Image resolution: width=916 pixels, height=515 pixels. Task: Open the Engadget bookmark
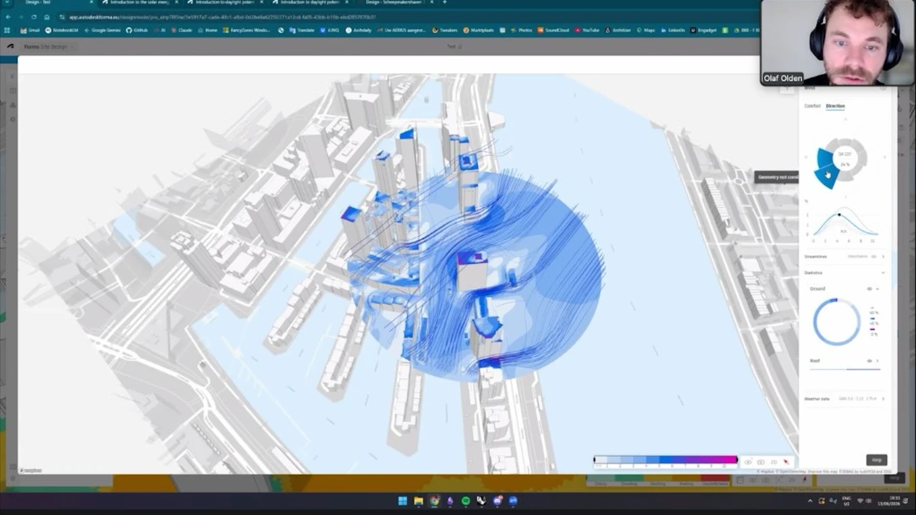click(x=703, y=30)
